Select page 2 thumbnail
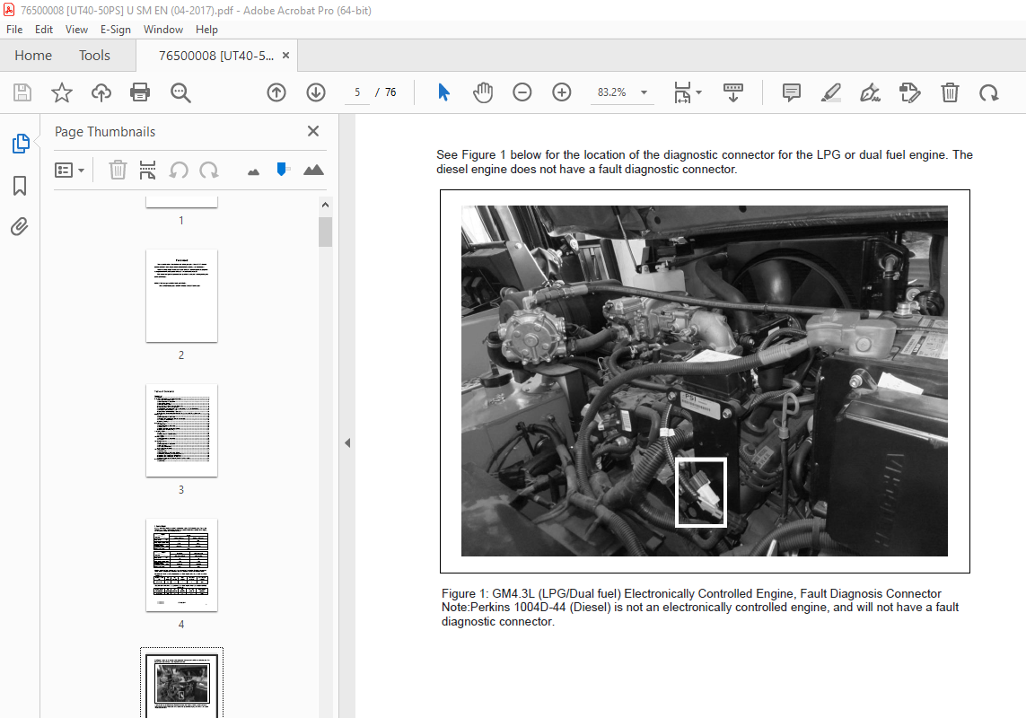The height and width of the screenshot is (718, 1026). [x=182, y=295]
